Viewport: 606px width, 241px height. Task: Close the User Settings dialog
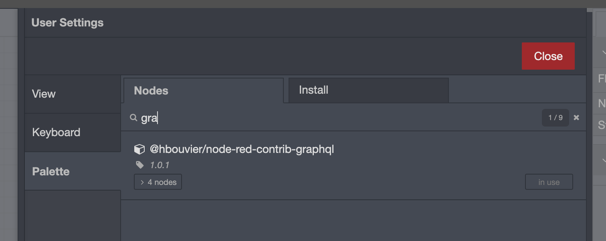548,56
